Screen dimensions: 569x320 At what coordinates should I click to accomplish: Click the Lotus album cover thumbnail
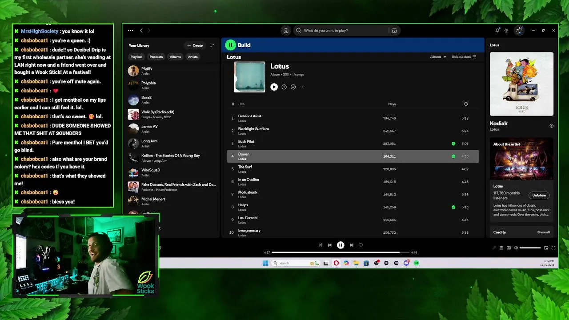pyautogui.click(x=249, y=77)
